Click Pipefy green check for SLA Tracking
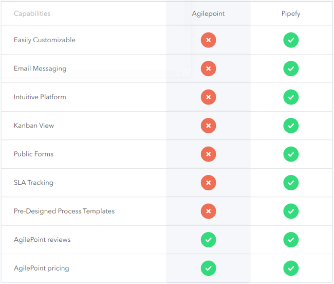Viewport: 334px width, 284px height. click(291, 183)
